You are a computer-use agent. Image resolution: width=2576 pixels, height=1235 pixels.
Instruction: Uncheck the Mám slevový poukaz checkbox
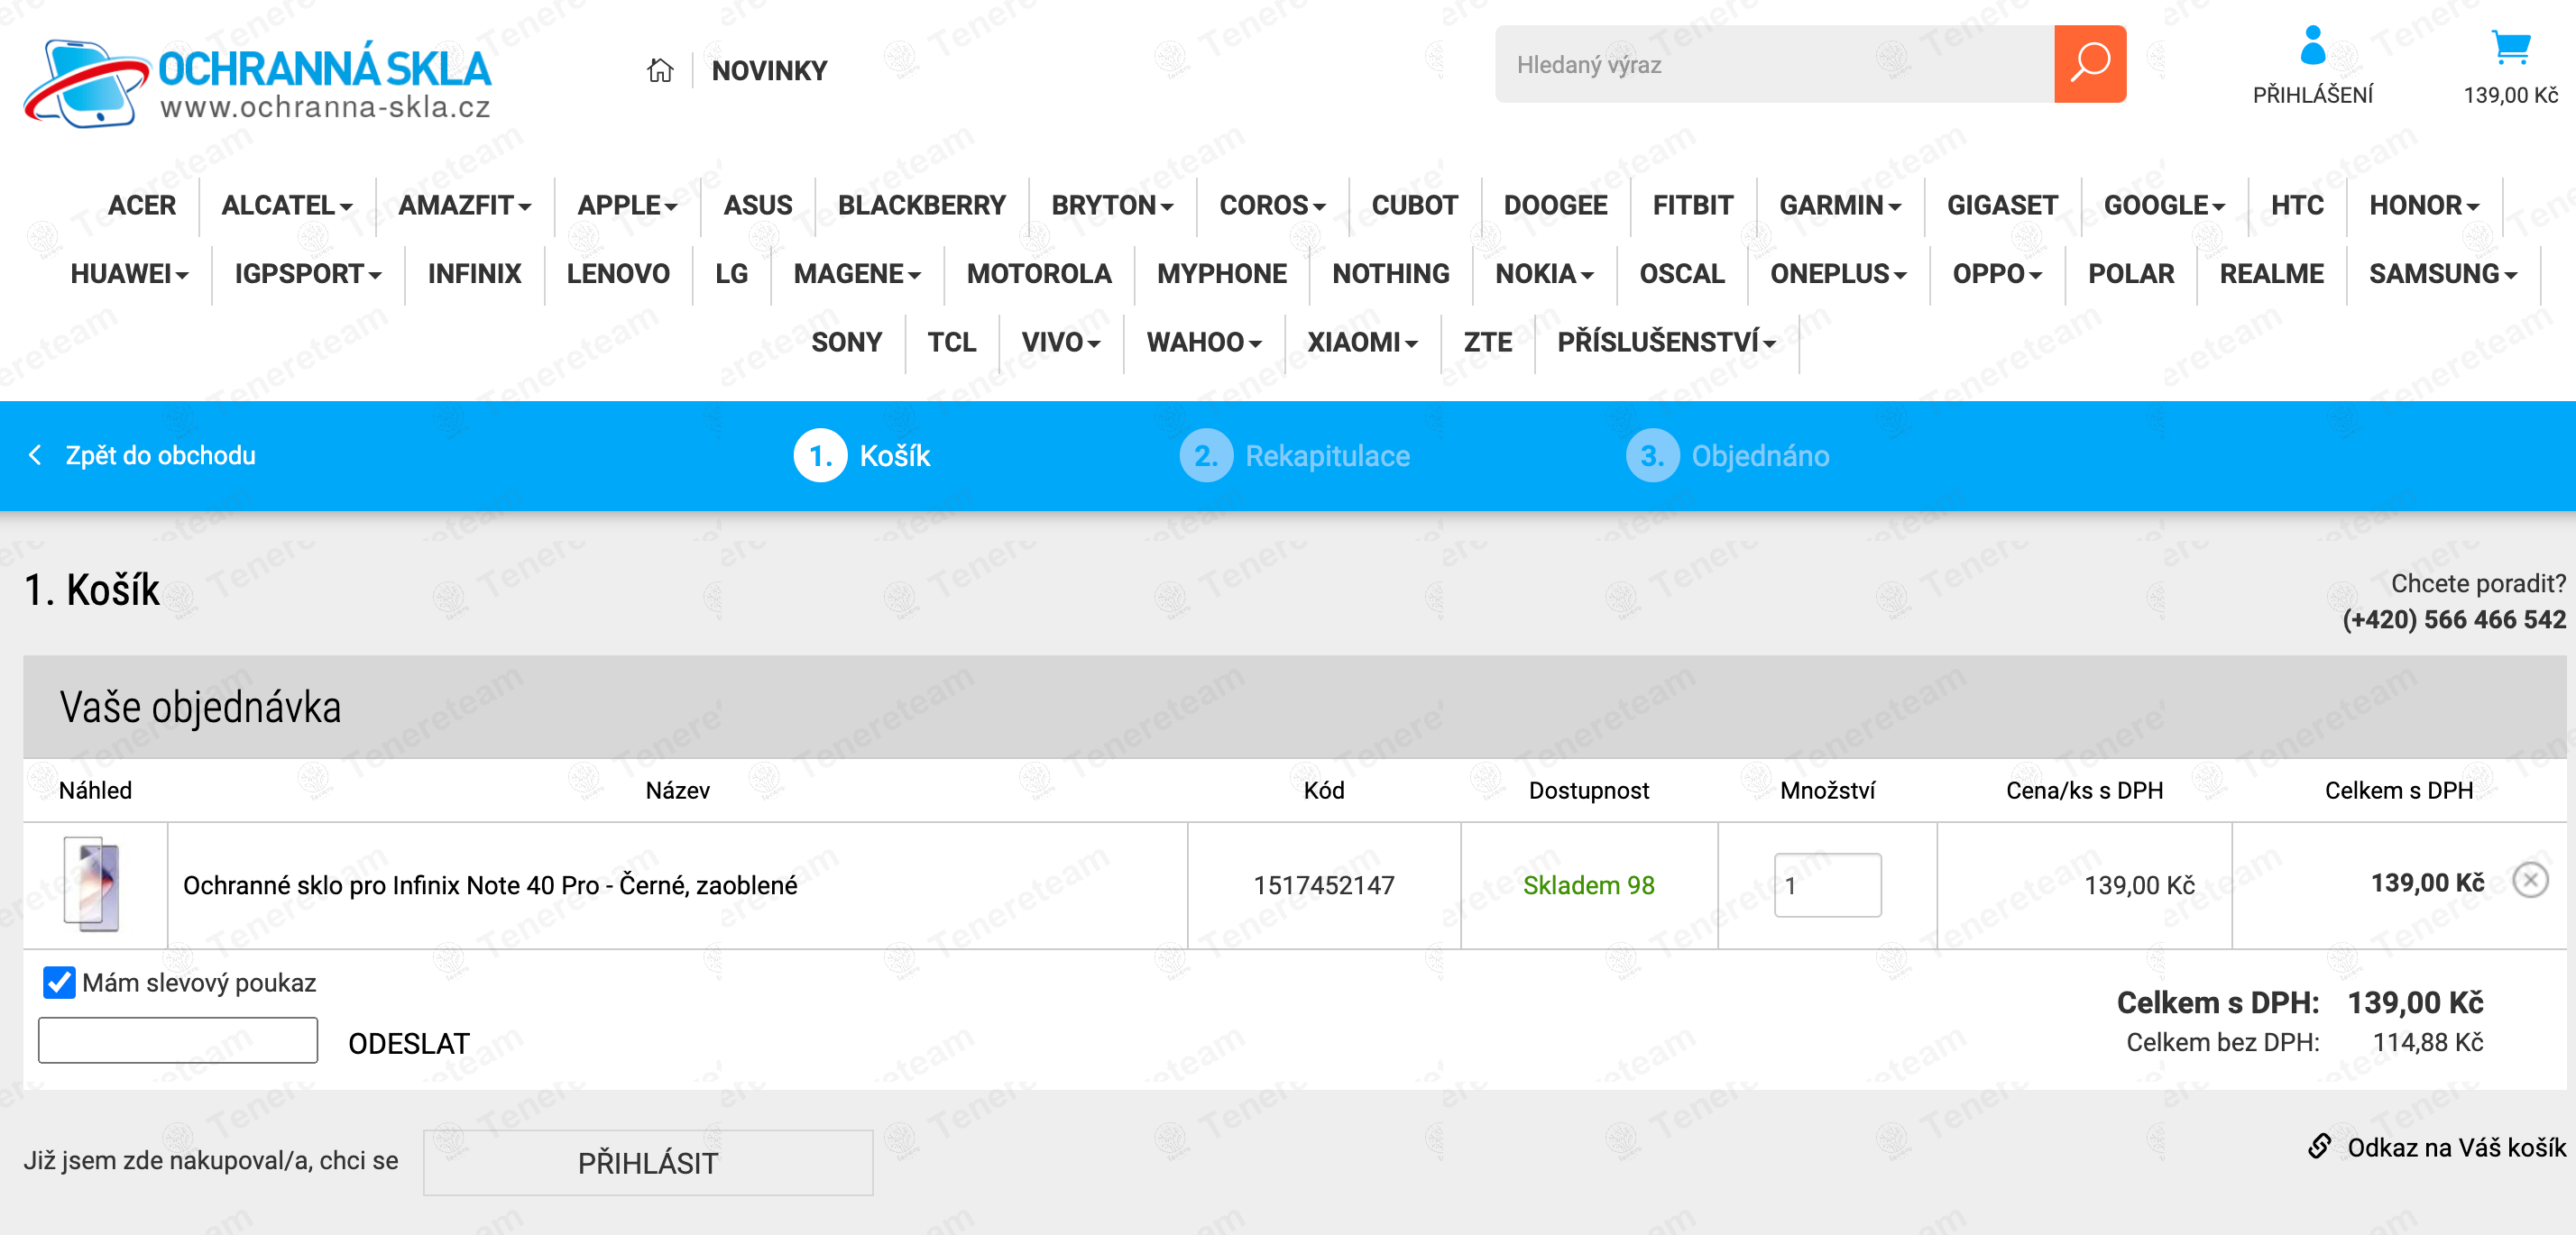[x=59, y=983]
